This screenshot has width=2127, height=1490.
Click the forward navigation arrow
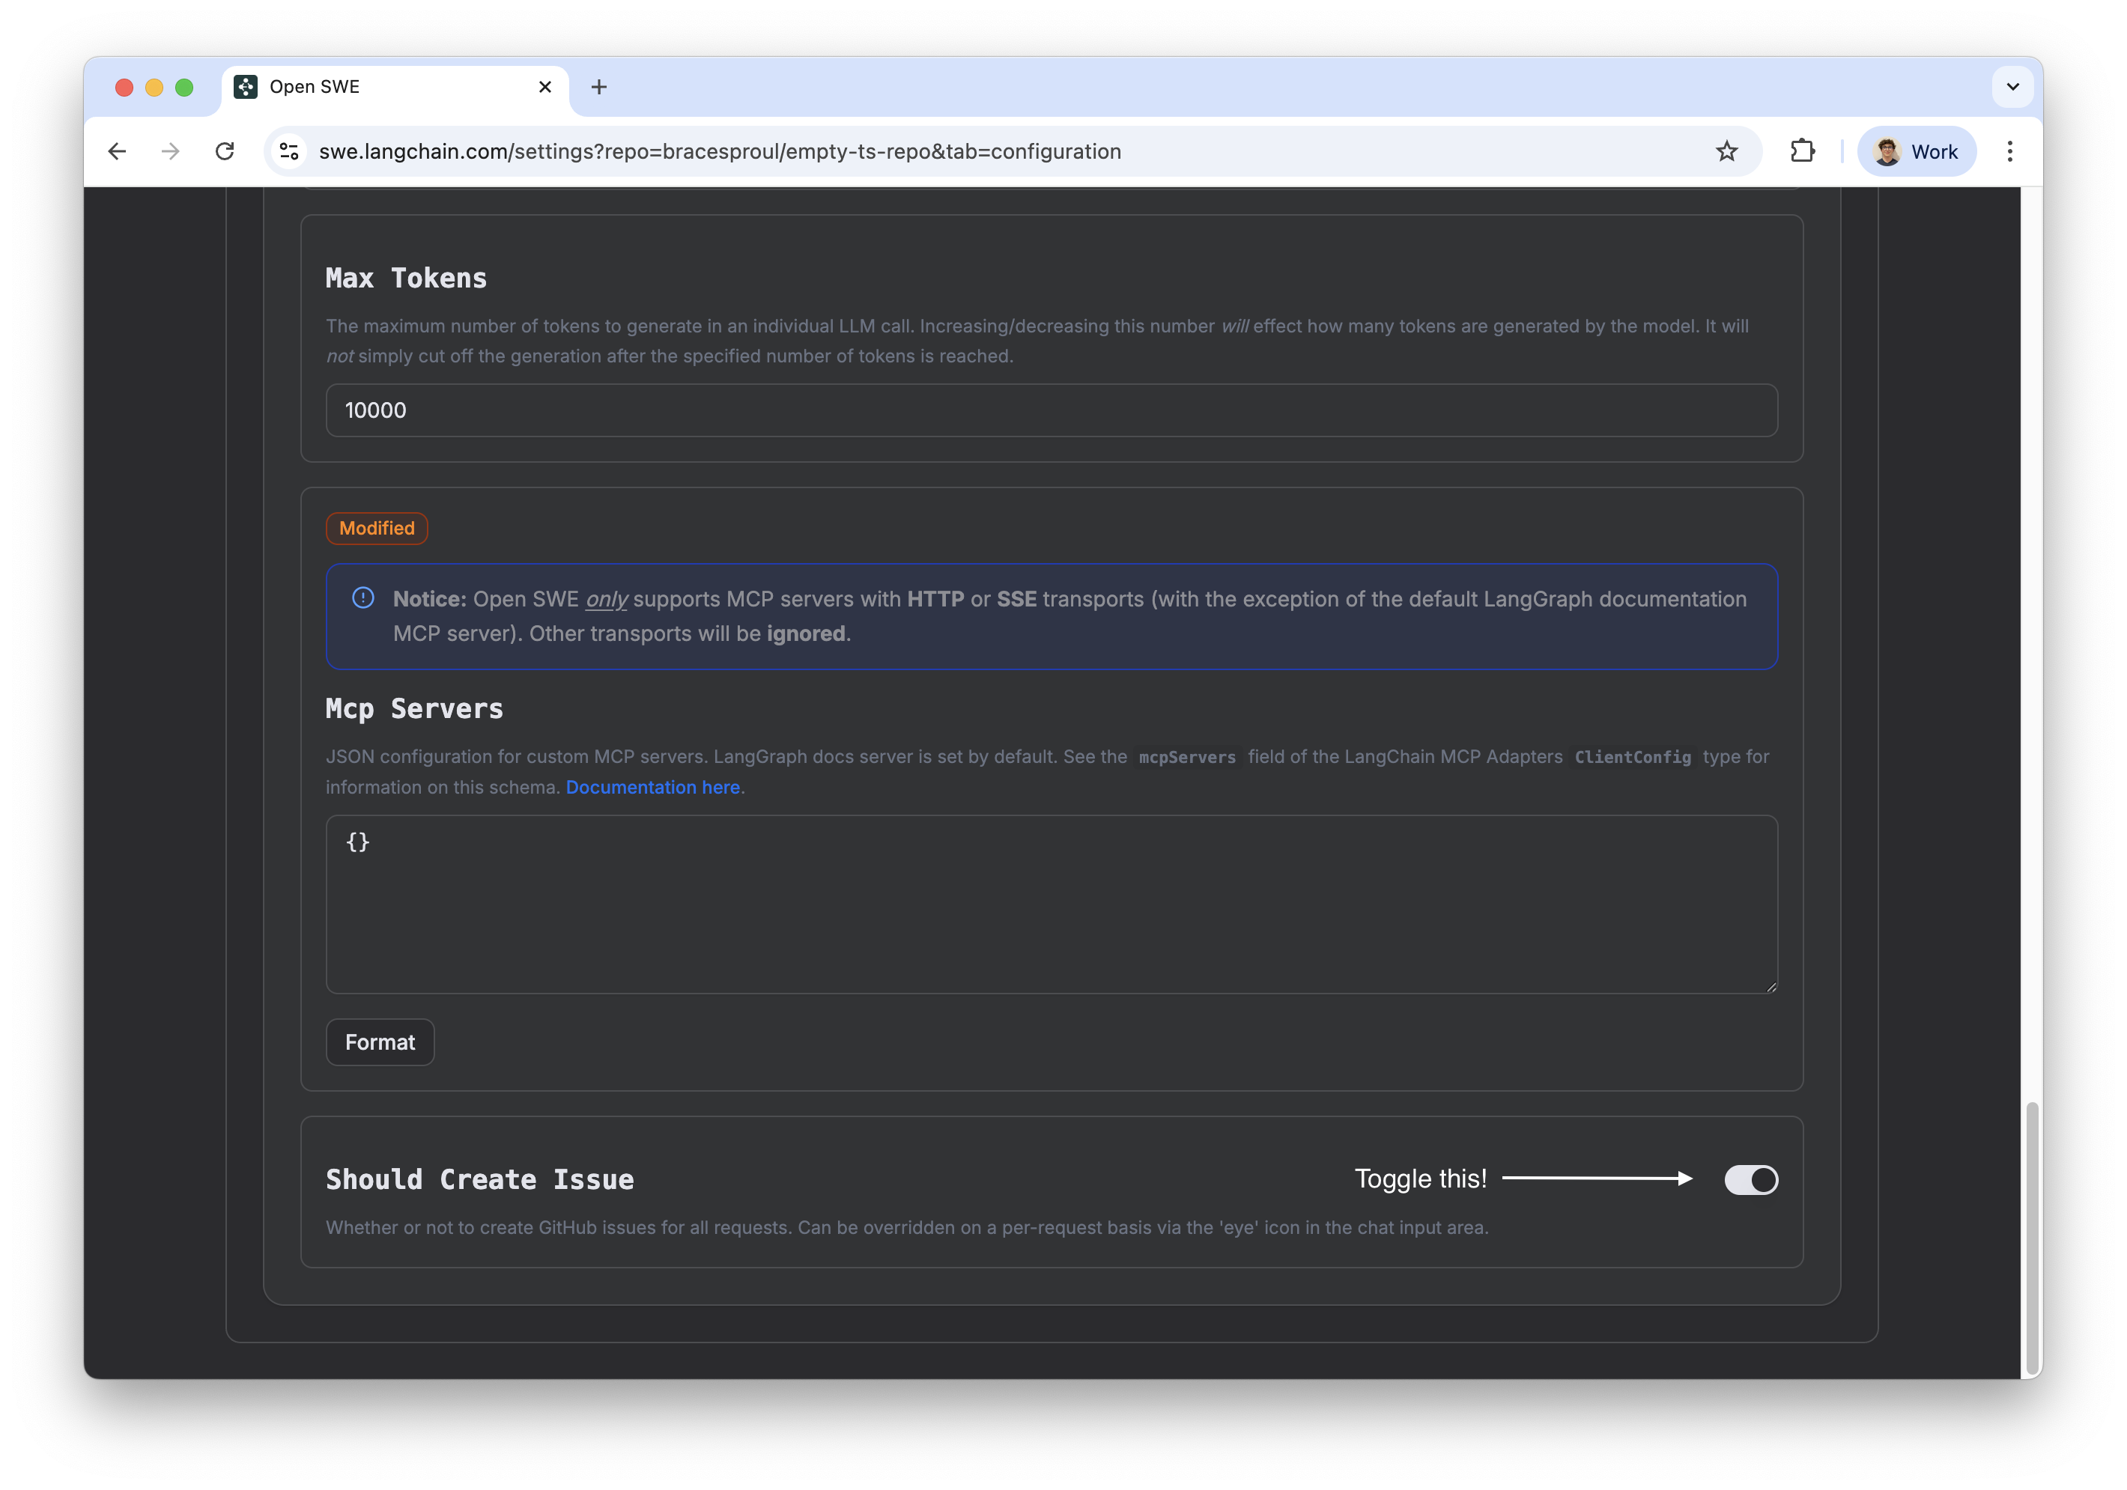coord(171,151)
